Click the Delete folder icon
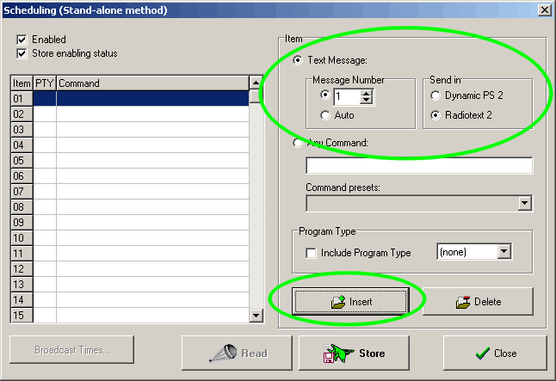This screenshot has width=556, height=381. click(x=463, y=302)
